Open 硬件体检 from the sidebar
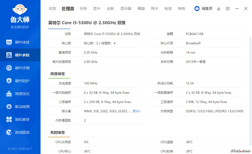 tap(22, 42)
